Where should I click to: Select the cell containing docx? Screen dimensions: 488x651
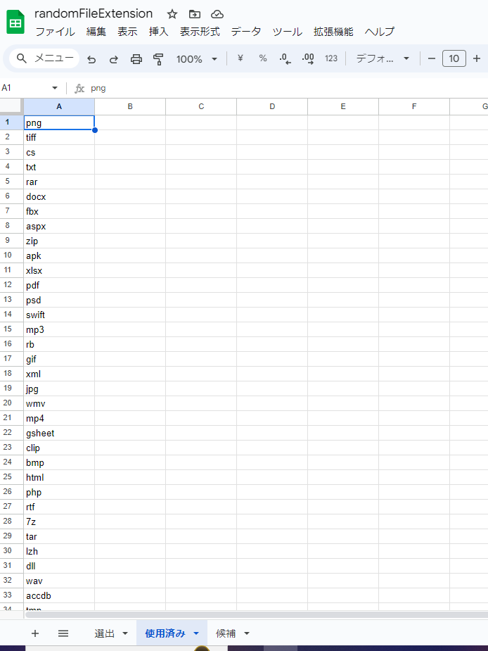coord(59,196)
